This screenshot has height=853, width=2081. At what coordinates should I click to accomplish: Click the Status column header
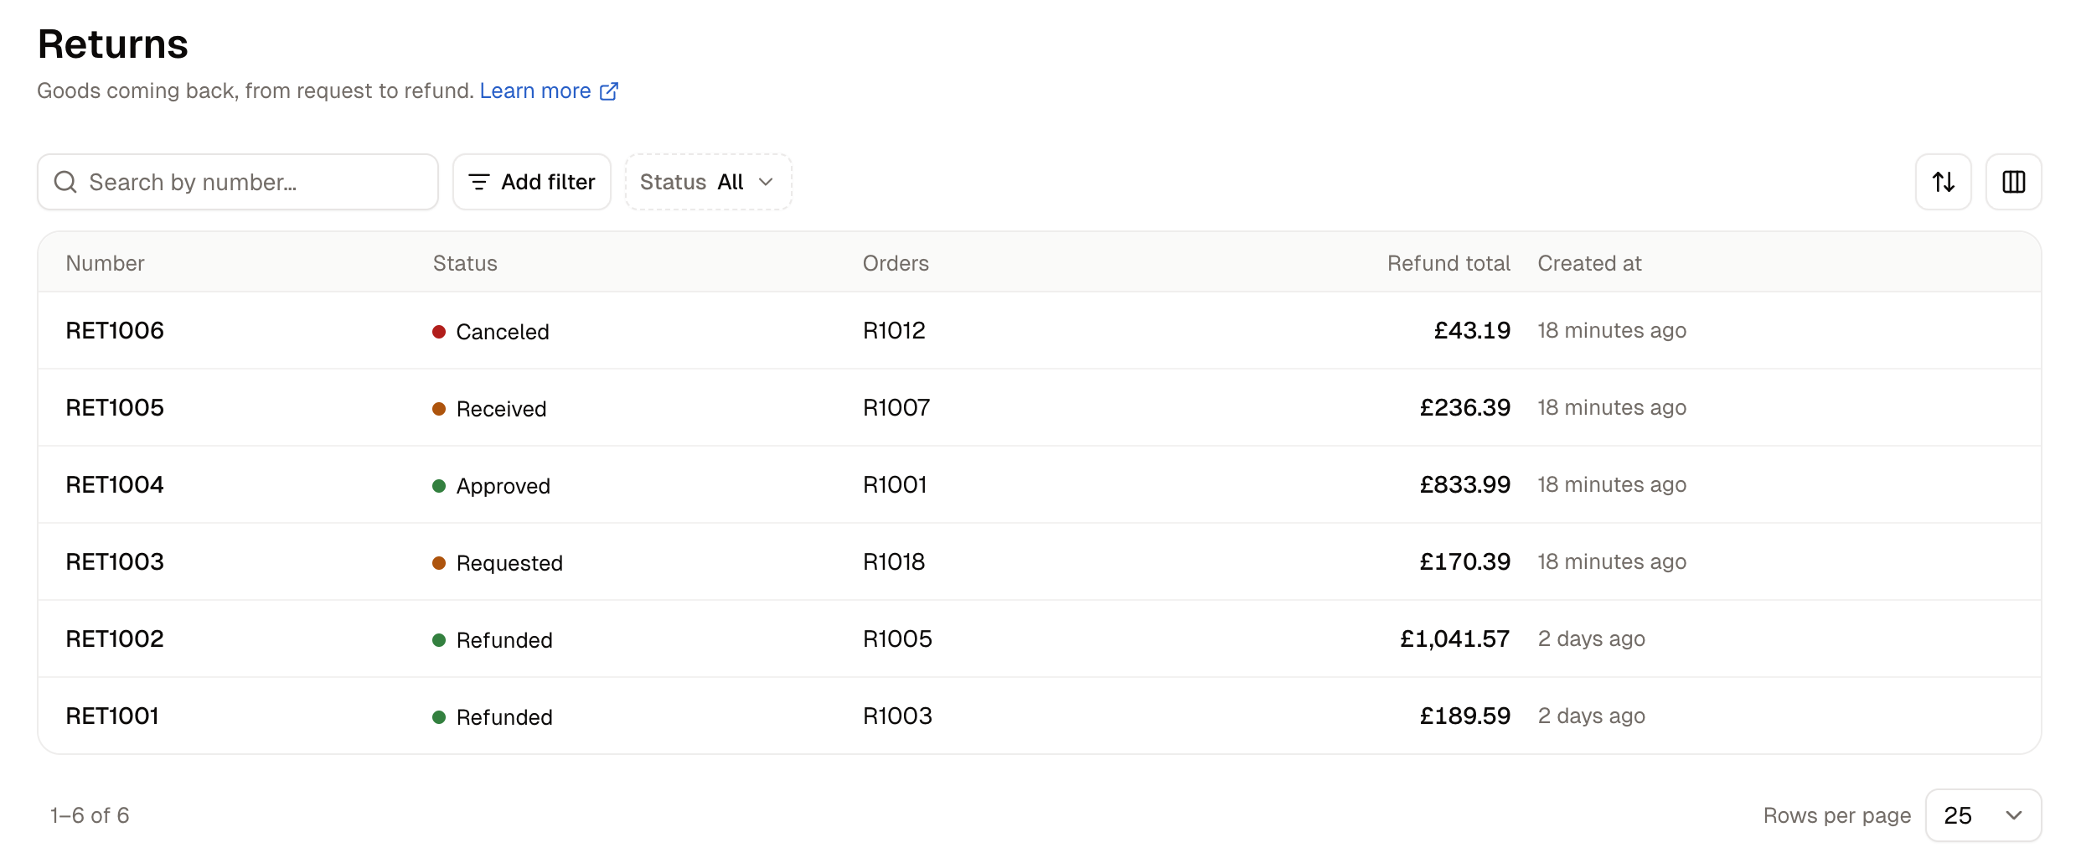pyautogui.click(x=465, y=263)
